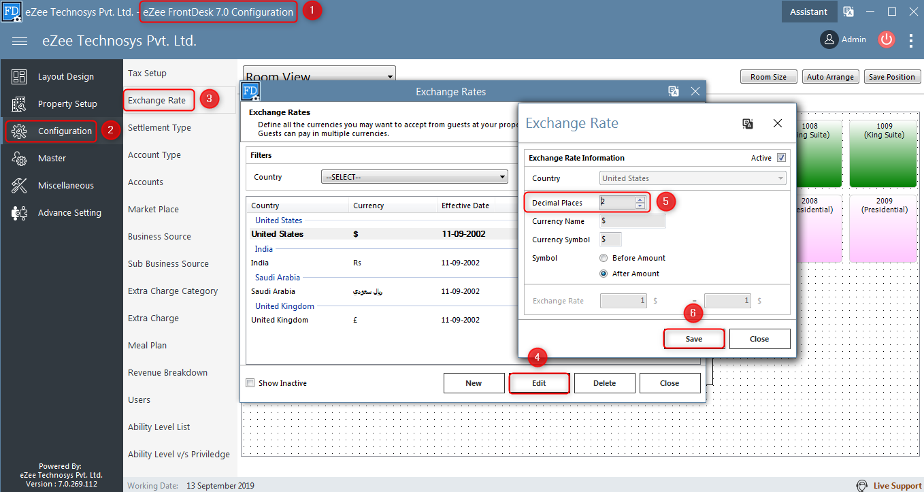Viewport: 924px width, 492px height.
Task: Click room 1009 King Suite tile
Action: pos(885,153)
